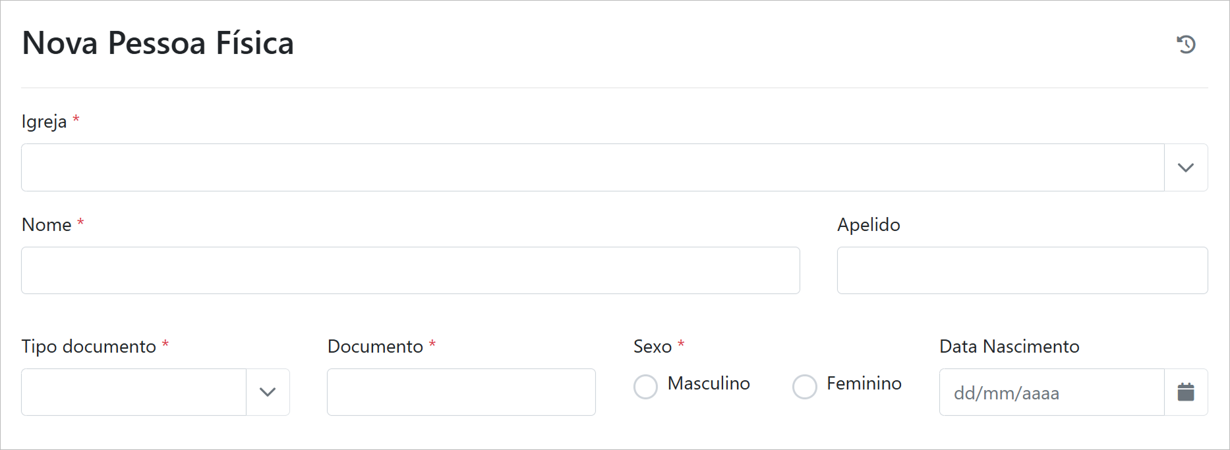This screenshot has width=1230, height=450.
Task: Select the Masculino radio button
Action: tap(645, 387)
